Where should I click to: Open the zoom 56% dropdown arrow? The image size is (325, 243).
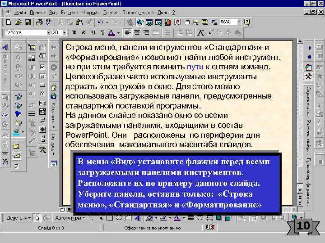239,22
